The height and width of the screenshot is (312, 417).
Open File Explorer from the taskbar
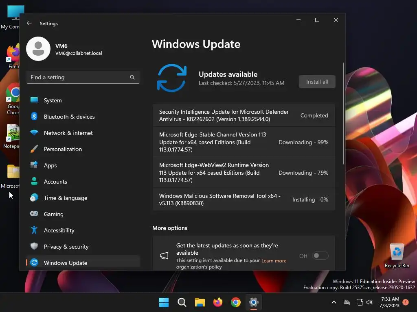tap(200, 302)
